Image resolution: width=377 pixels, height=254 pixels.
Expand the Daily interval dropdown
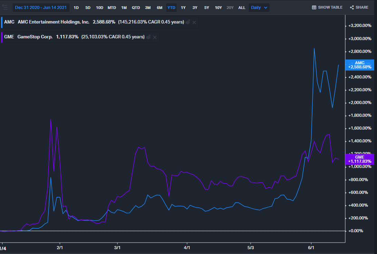pos(259,7)
